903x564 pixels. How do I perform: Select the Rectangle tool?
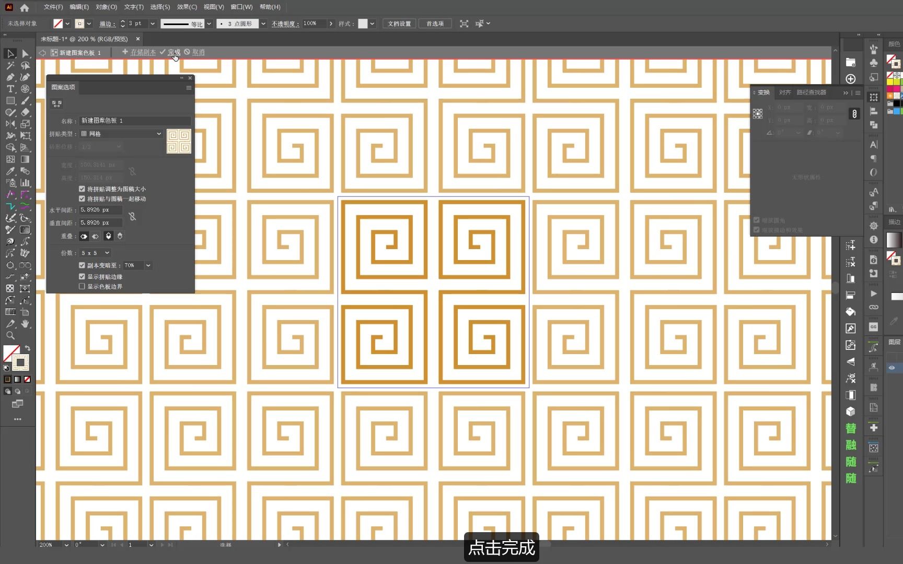point(10,101)
